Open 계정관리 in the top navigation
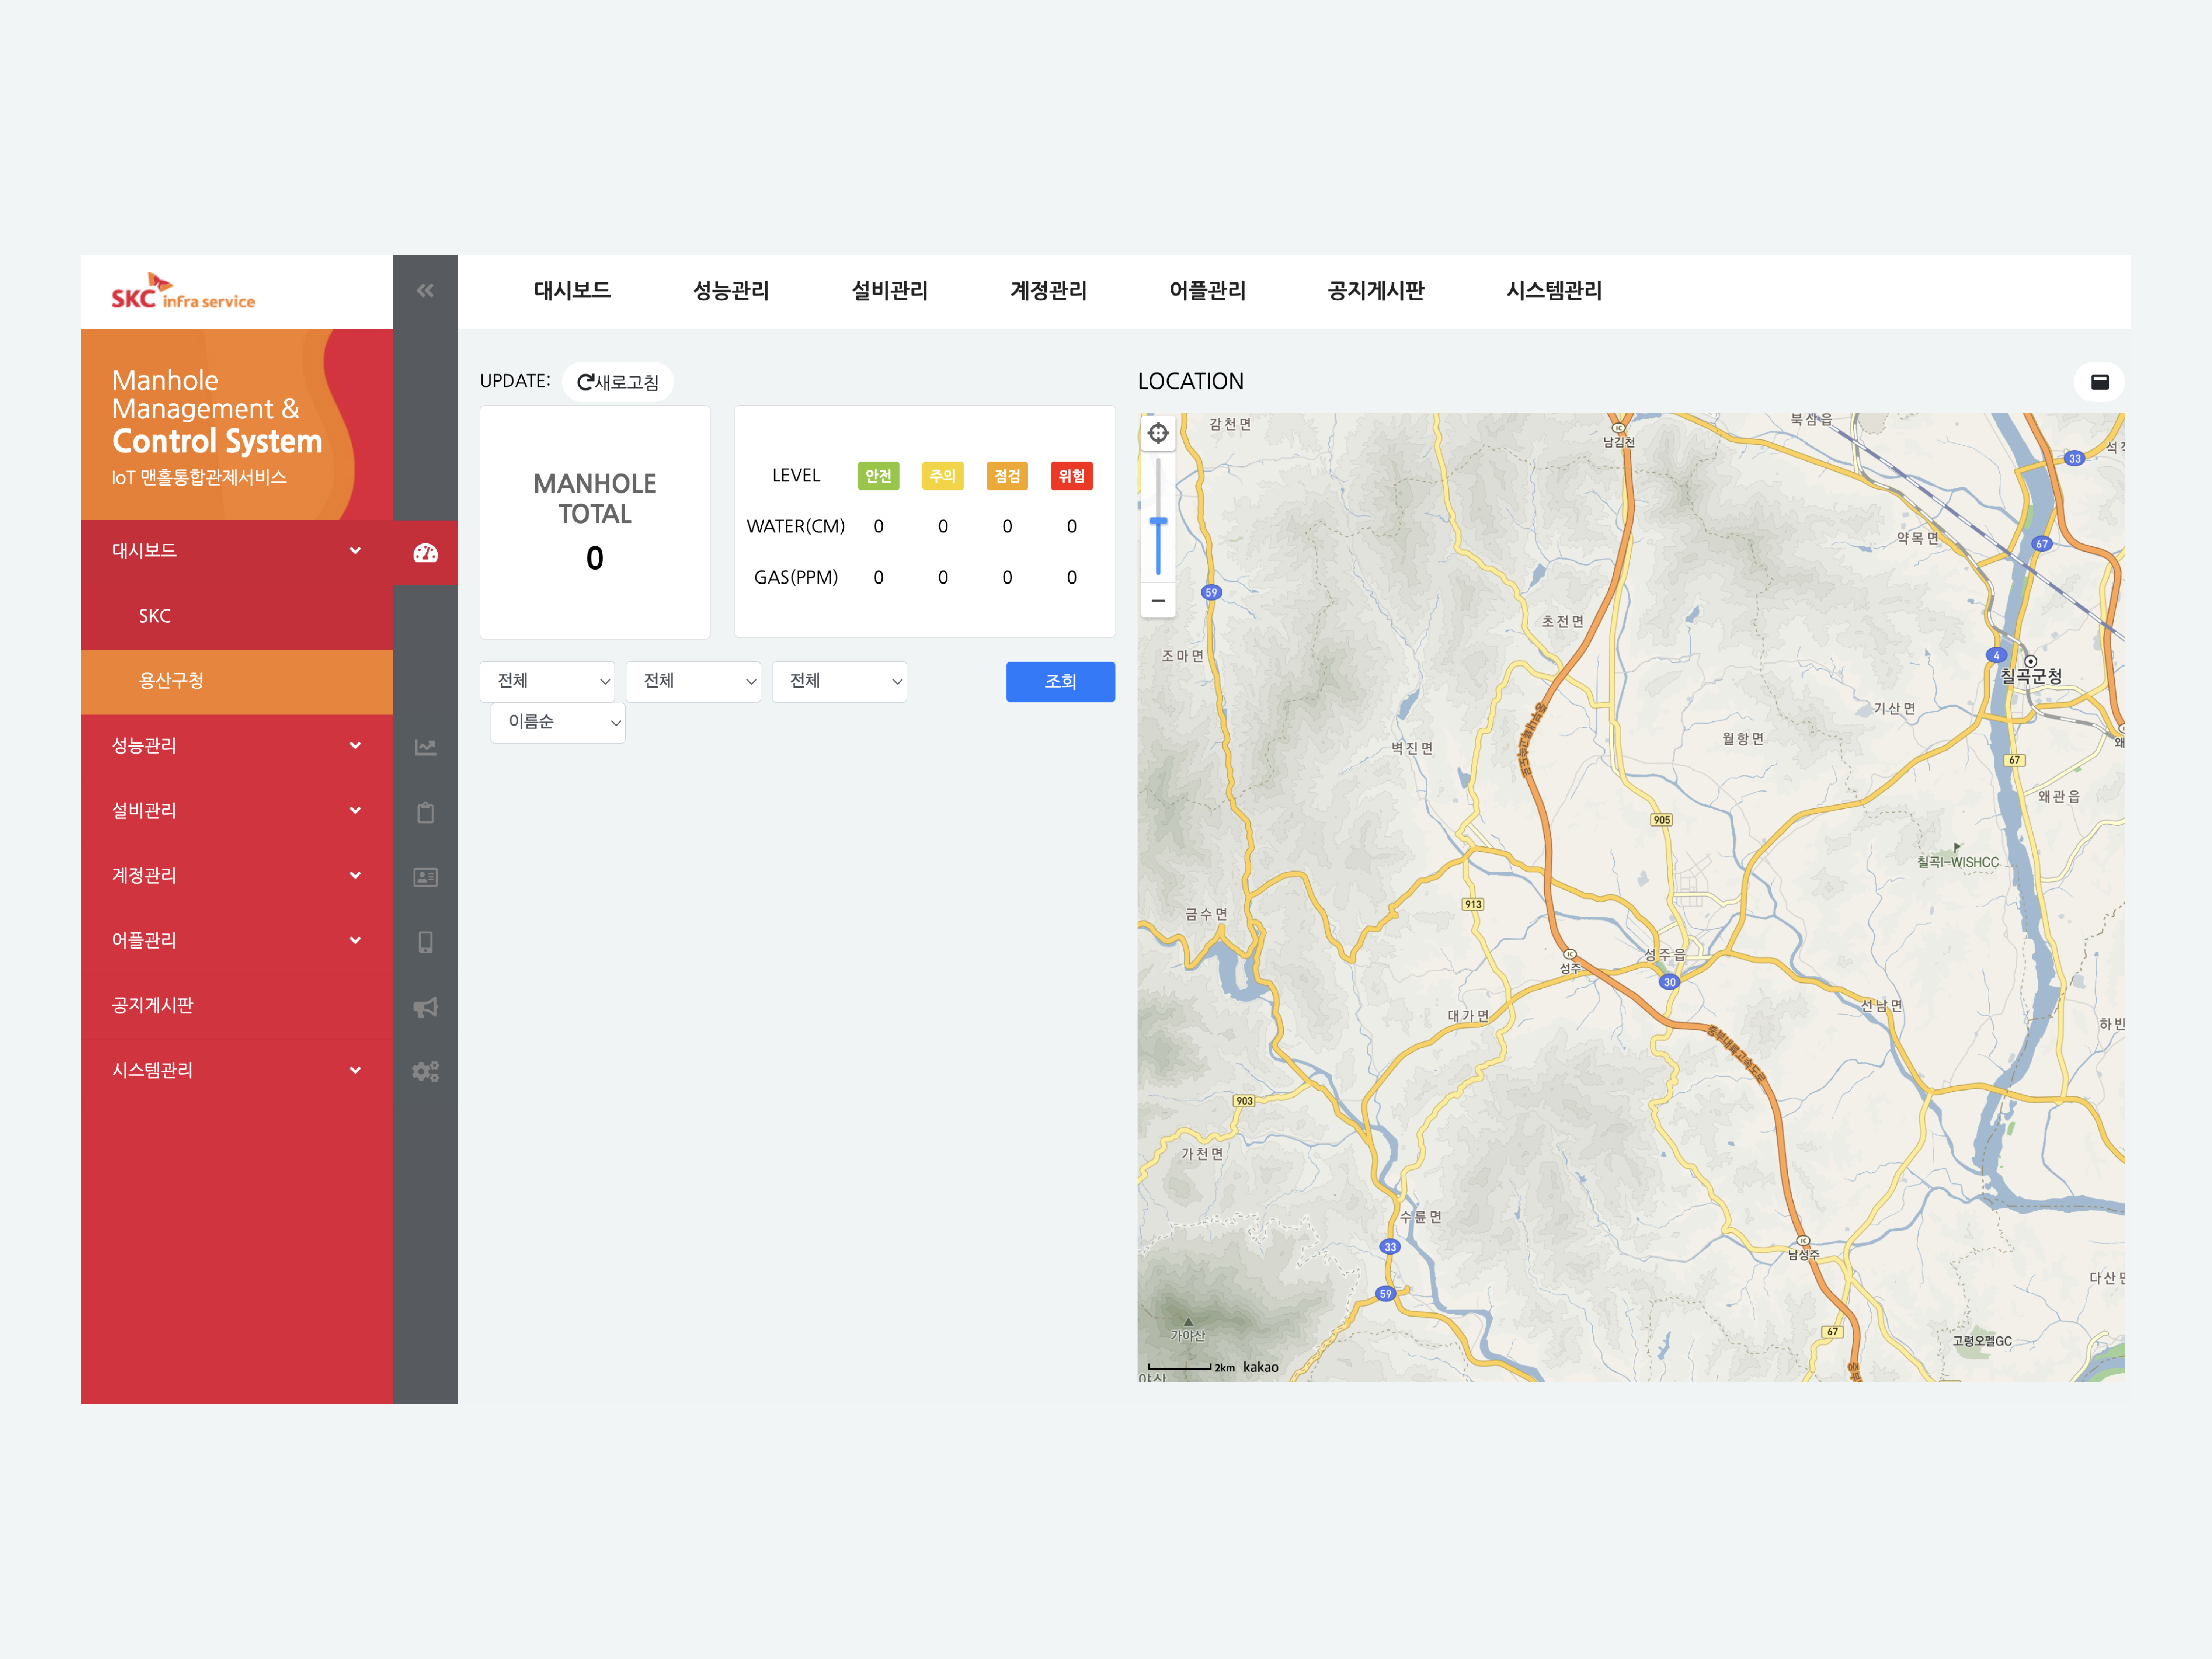The width and height of the screenshot is (2212, 1659). 1048,291
